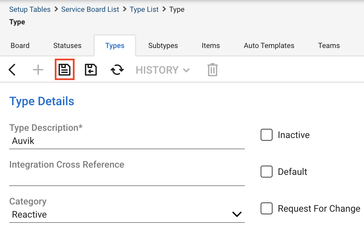Open the HISTORY dropdown

(x=163, y=70)
